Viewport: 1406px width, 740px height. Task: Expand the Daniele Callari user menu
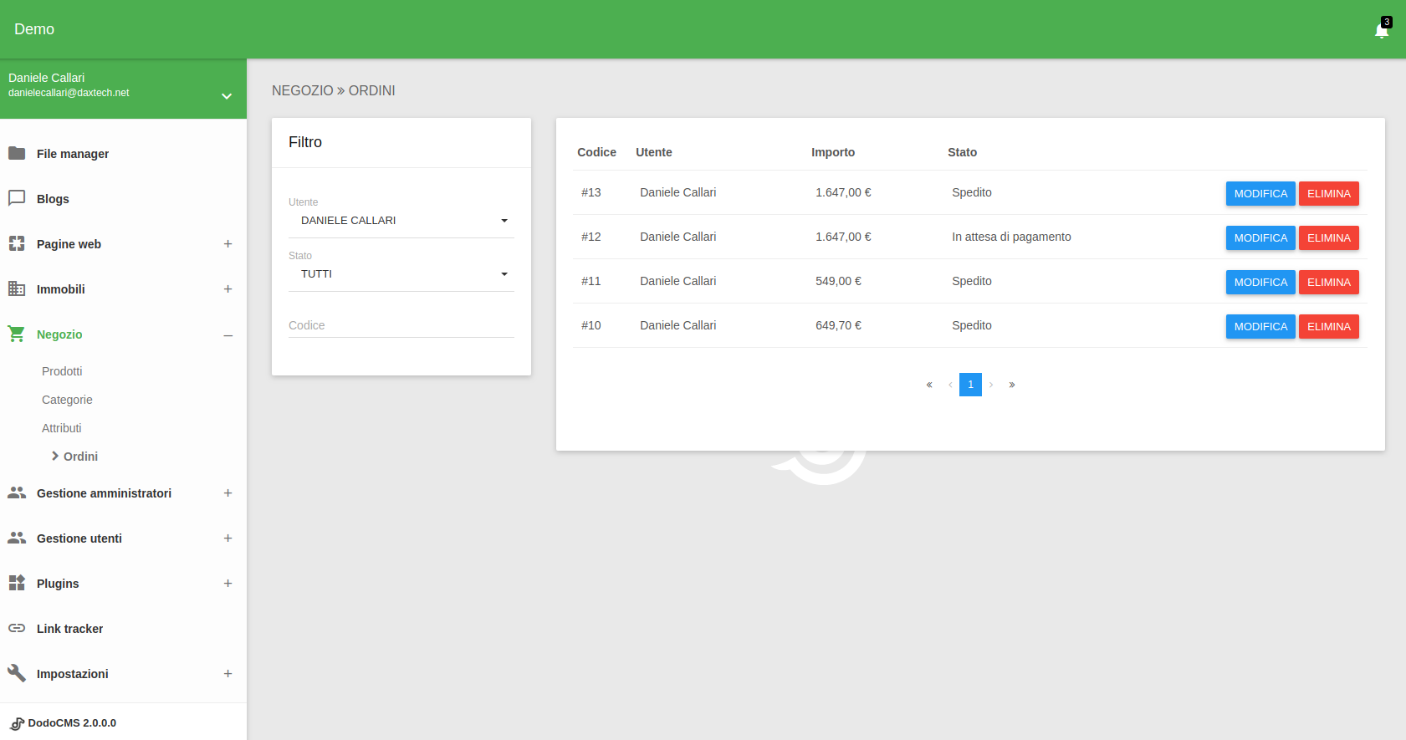click(227, 96)
